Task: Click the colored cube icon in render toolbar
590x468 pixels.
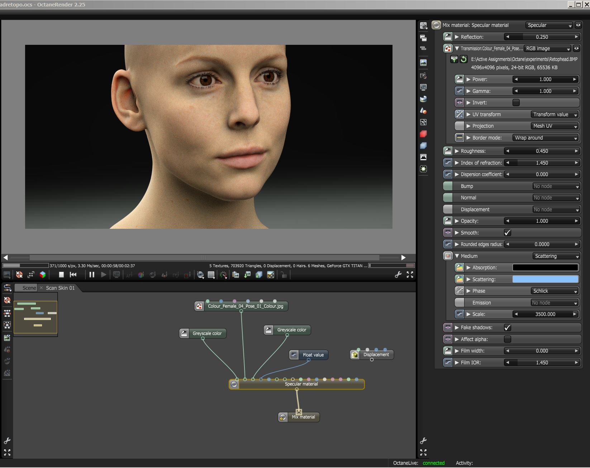Action: coord(43,275)
